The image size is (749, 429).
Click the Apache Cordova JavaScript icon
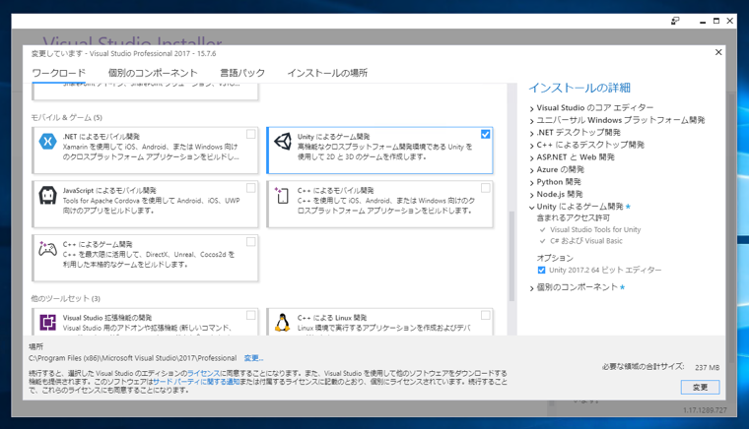pos(47,196)
